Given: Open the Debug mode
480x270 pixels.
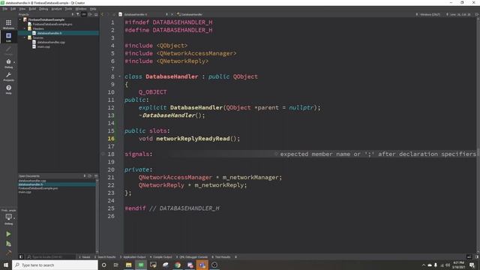Looking at the screenshot, I should (x=8, y=63).
